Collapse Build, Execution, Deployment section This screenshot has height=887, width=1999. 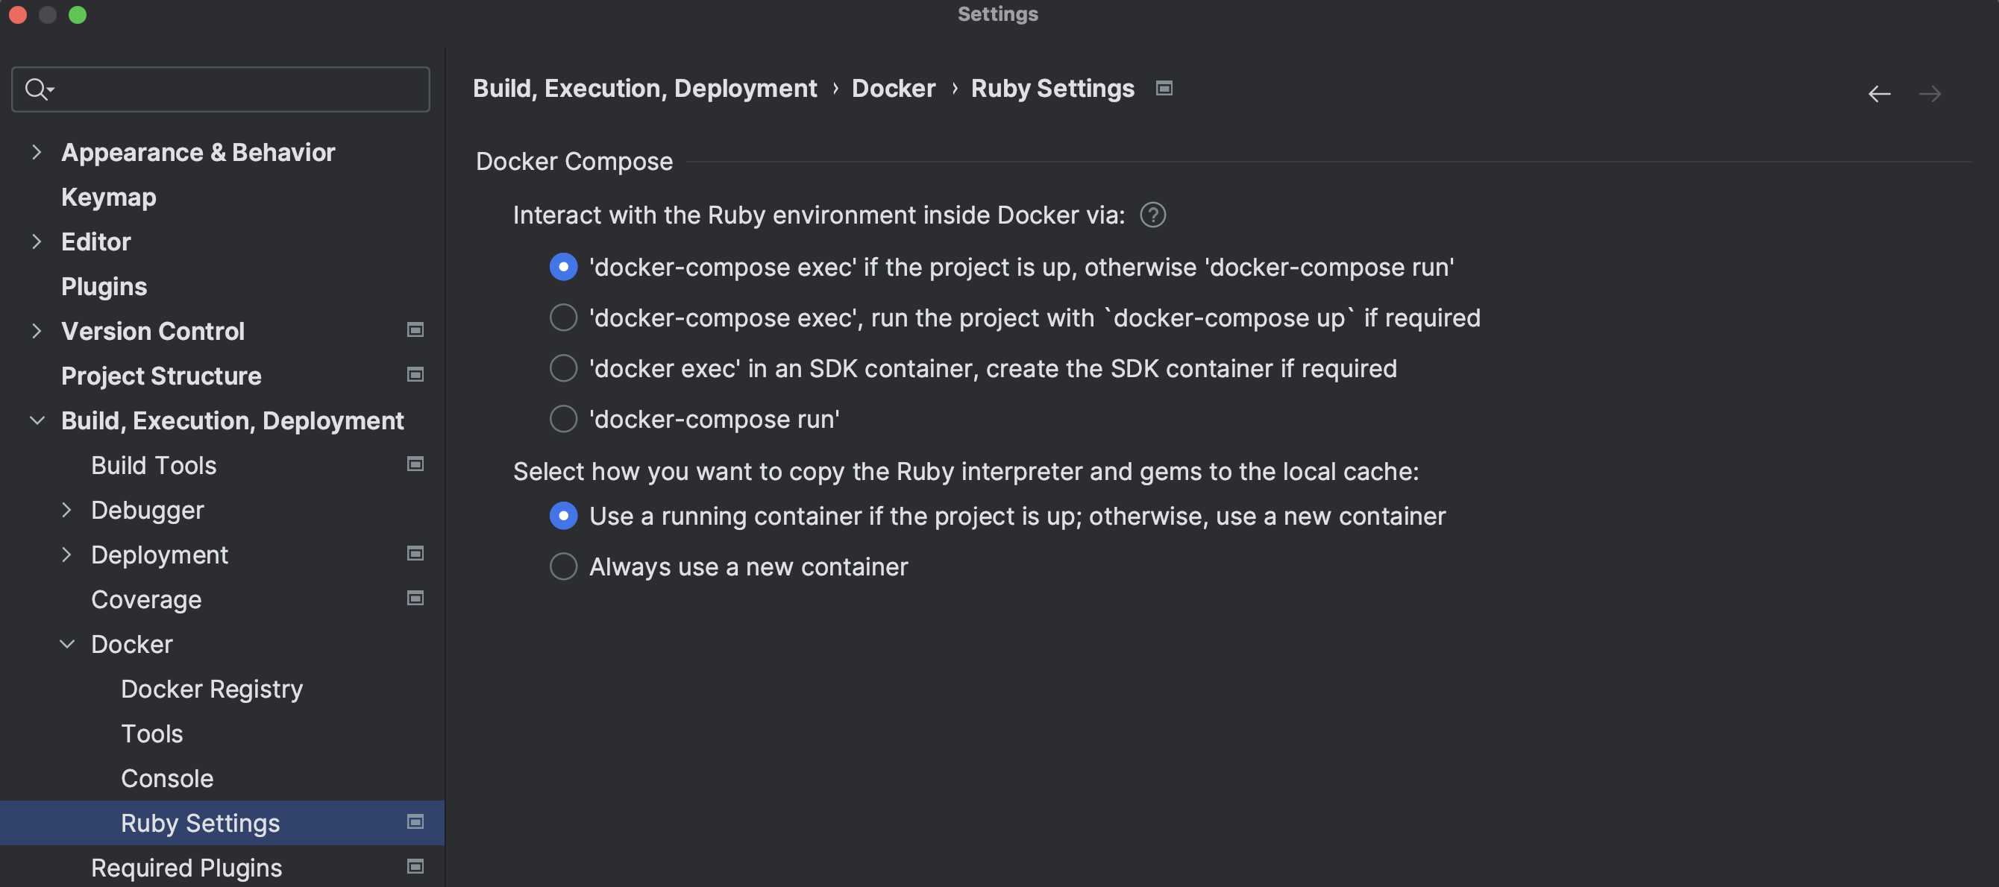point(37,420)
